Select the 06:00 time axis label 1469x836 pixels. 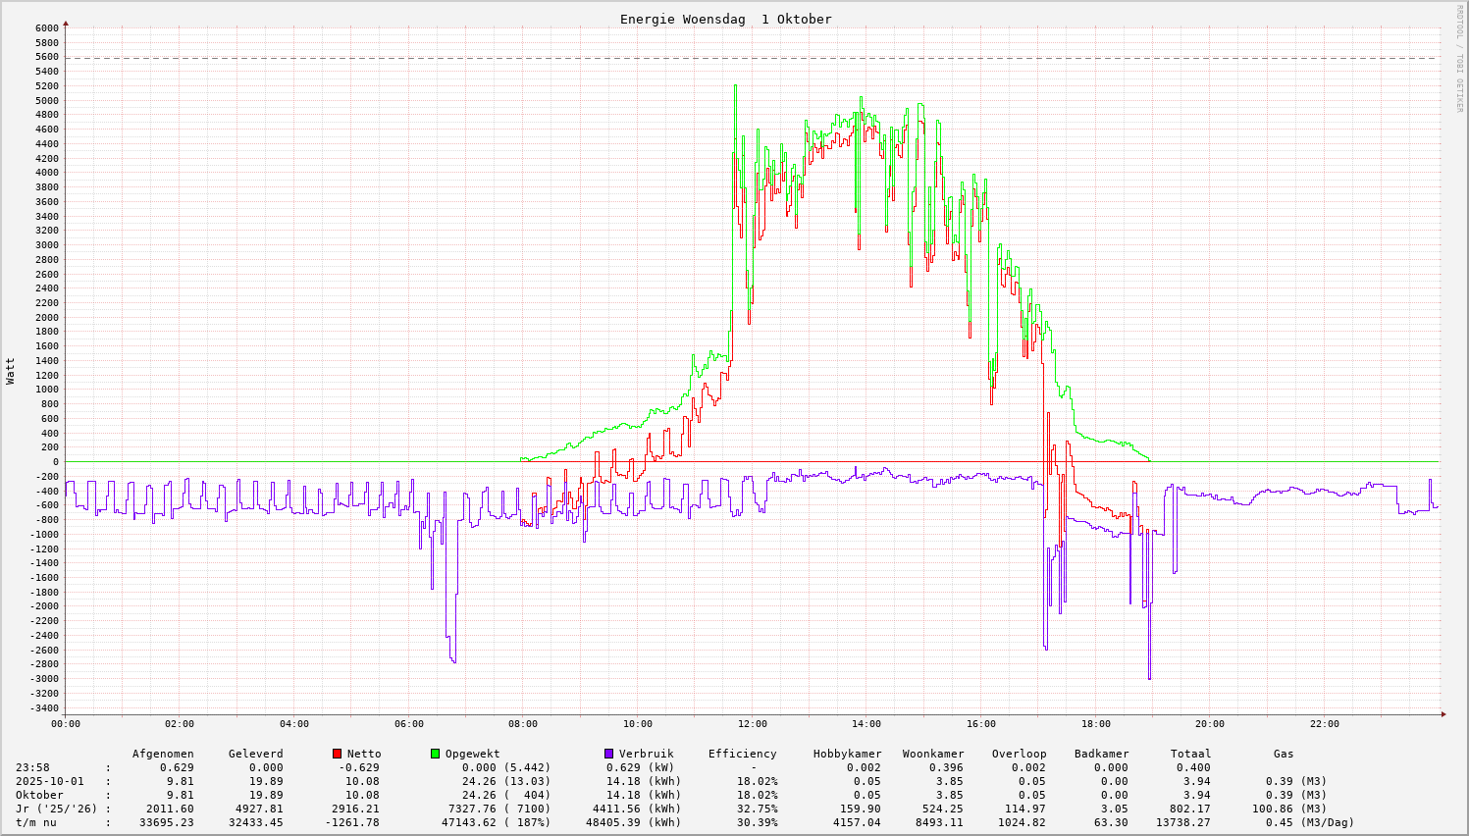(x=408, y=724)
